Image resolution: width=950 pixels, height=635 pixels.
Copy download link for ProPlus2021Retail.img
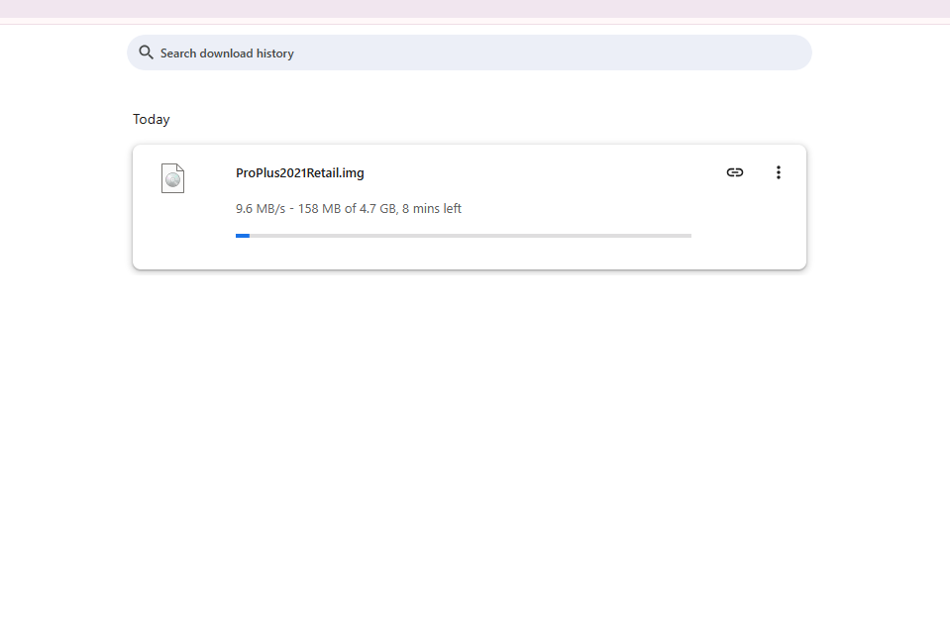734,172
